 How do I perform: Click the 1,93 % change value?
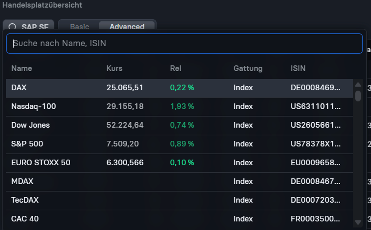[182, 107]
